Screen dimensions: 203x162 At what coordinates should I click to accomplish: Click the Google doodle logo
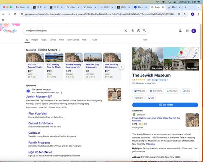click(x=10, y=30)
